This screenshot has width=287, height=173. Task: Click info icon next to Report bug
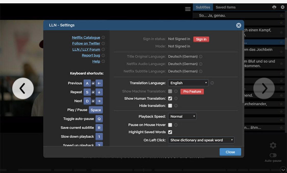pyautogui.click(x=103, y=55)
